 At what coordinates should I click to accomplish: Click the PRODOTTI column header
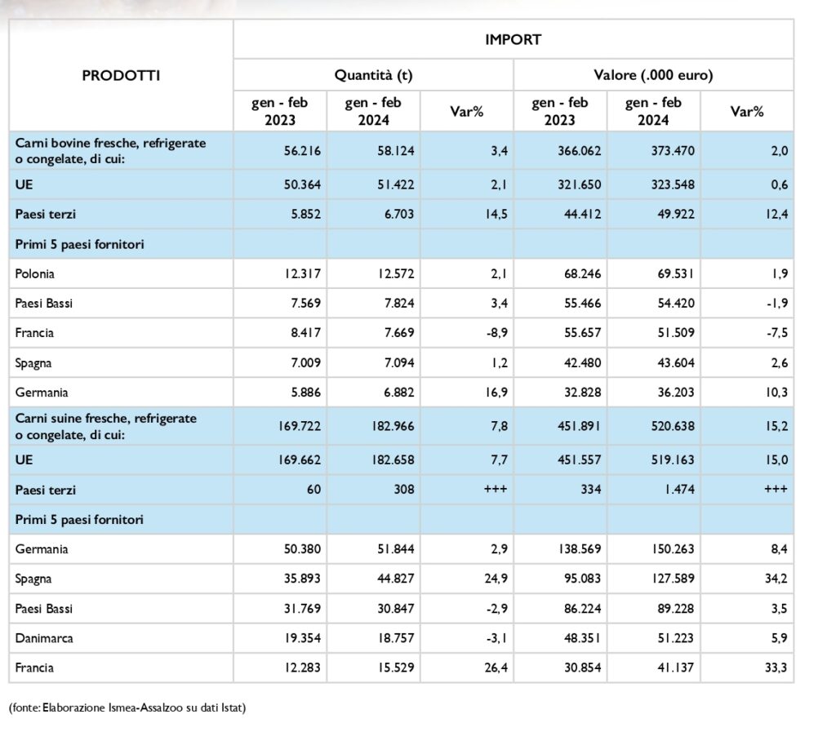tap(121, 75)
